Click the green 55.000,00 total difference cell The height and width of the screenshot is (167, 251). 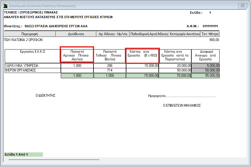[x=205, y=76]
